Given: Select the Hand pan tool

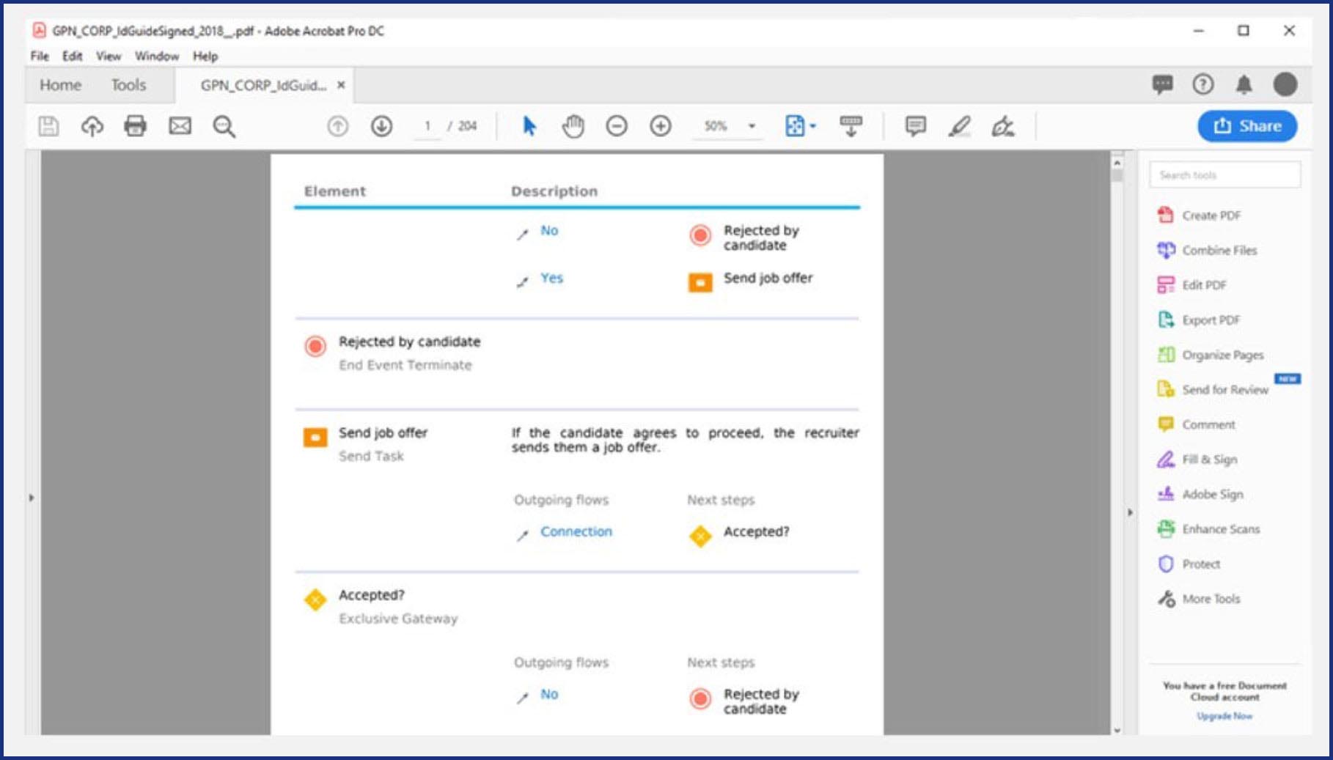Looking at the screenshot, I should tap(573, 126).
